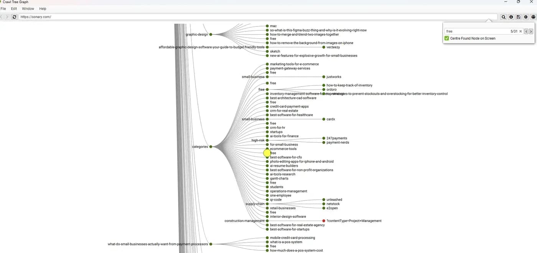Click the green dot of unleashed node
This screenshot has height=253, width=537.
[324, 200]
